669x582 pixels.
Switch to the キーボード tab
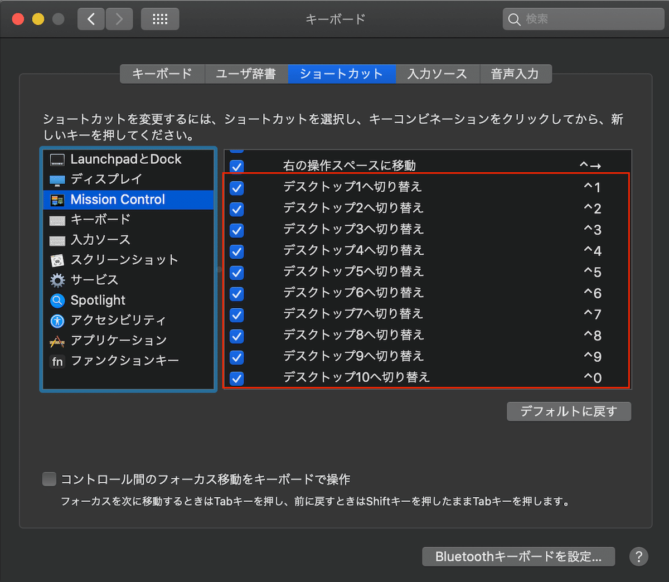pyautogui.click(x=162, y=74)
